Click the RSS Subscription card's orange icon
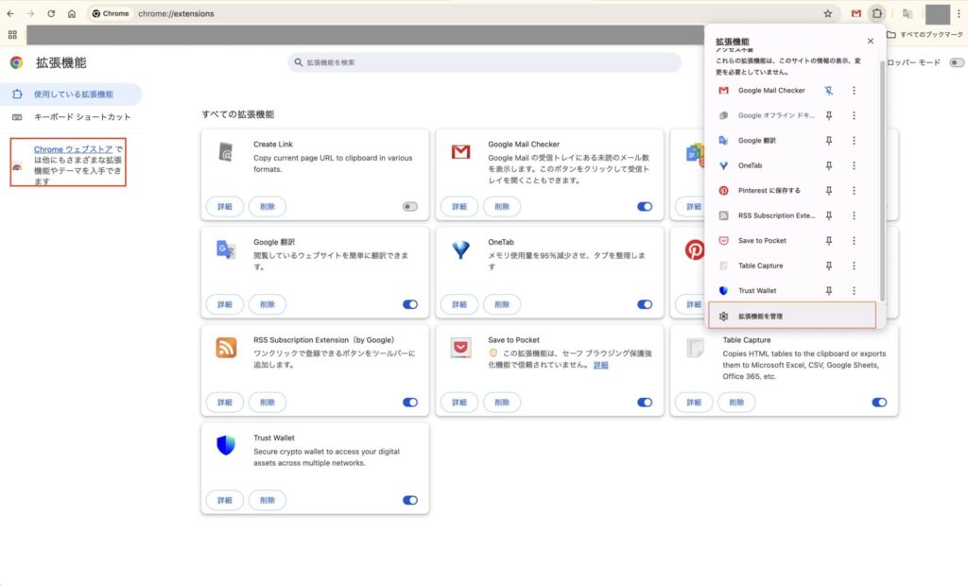 (226, 348)
